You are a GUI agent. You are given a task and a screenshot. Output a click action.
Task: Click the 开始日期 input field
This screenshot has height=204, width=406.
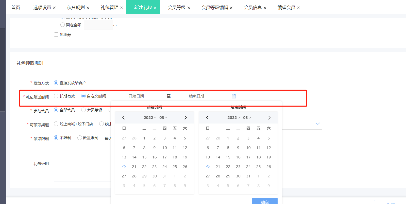[x=136, y=96]
